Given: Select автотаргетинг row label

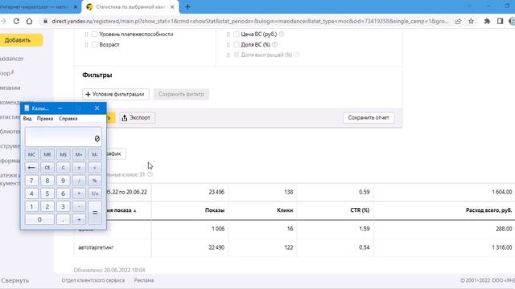Looking at the screenshot, I should [96, 247].
